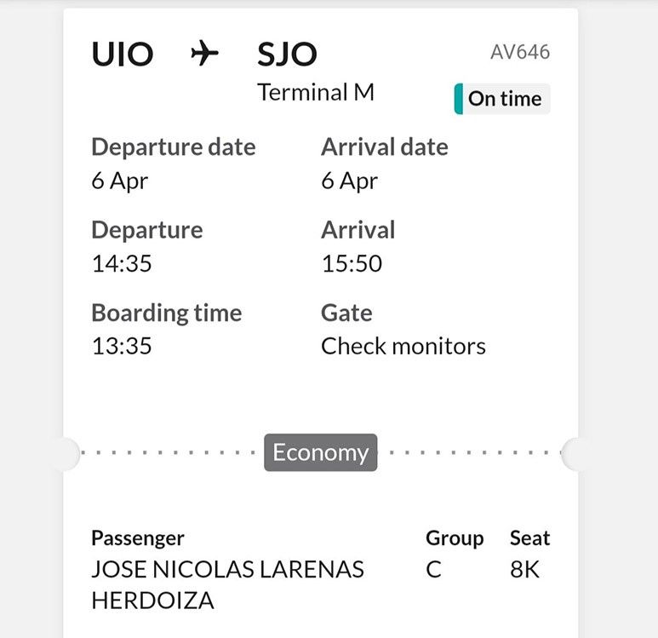
Task: Click the SJO destination airport code
Action: tap(287, 55)
